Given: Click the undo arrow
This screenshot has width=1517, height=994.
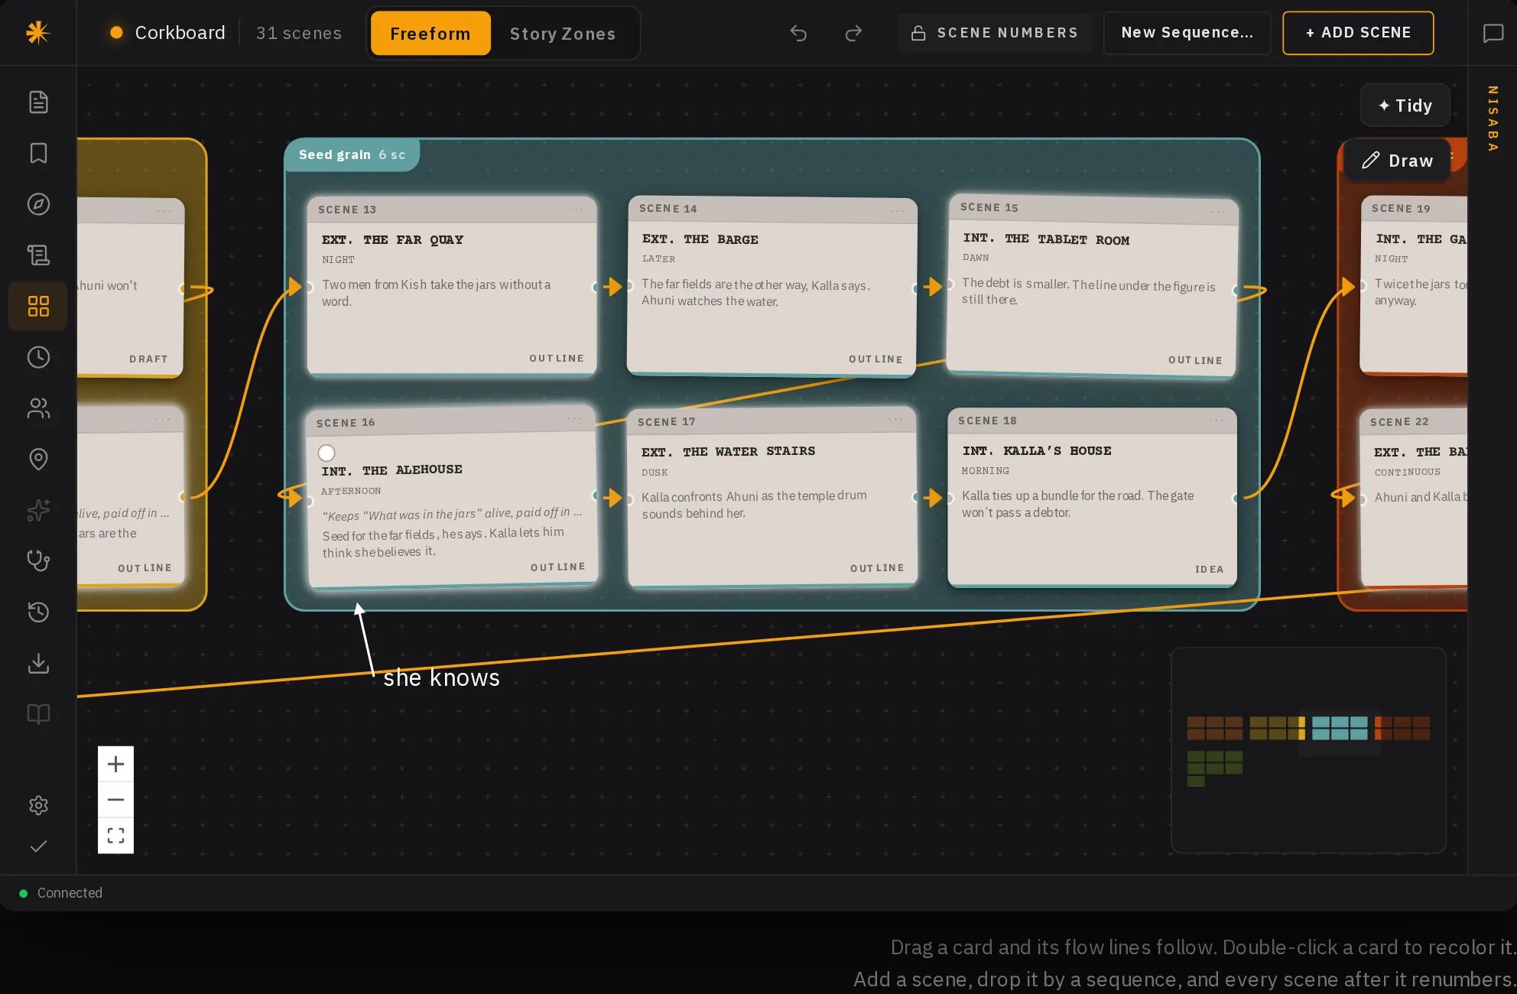Looking at the screenshot, I should 798,33.
